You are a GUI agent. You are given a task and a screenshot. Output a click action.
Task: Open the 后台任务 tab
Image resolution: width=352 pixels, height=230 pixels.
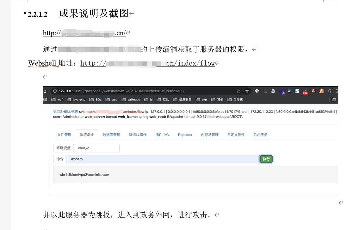[260, 135]
